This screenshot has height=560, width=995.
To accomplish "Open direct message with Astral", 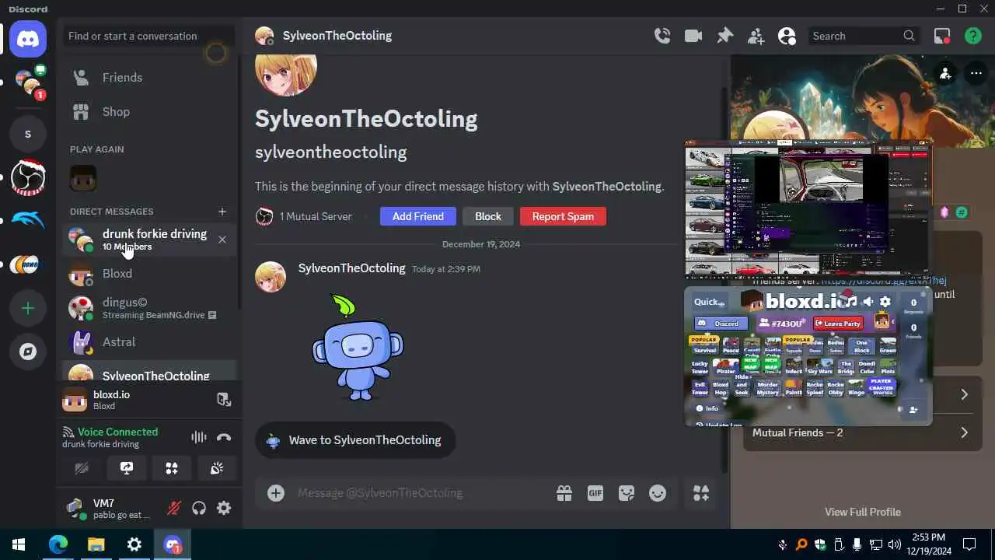I will (x=148, y=342).
